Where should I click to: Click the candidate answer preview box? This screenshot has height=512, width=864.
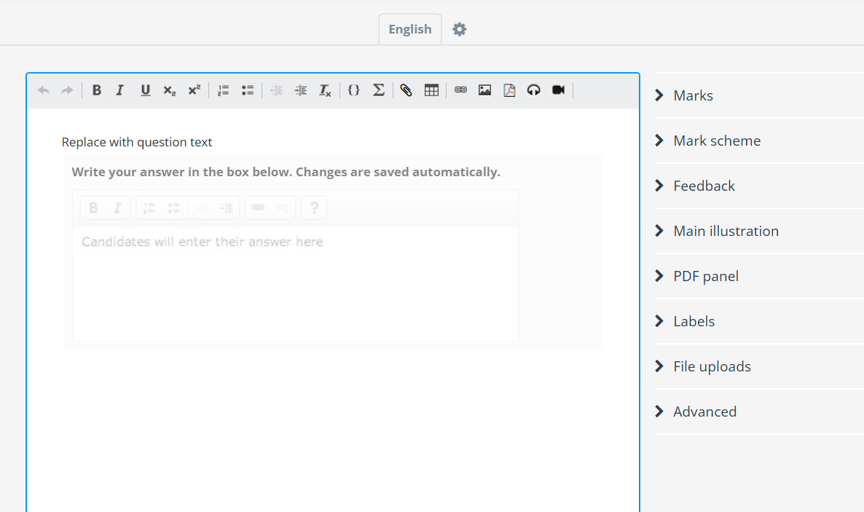(x=295, y=284)
